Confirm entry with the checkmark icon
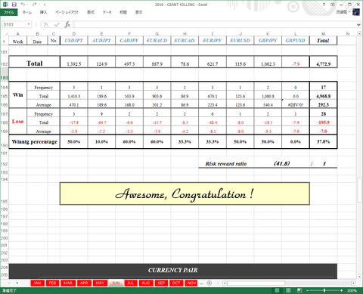 coord(57,24)
